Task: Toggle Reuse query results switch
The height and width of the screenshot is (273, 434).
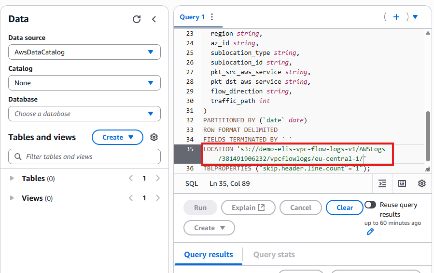Action: click(x=370, y=205)
